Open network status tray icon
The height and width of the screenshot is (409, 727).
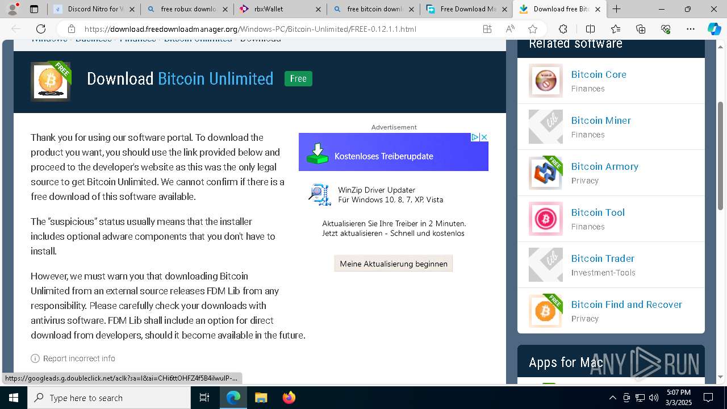point(640,398)
